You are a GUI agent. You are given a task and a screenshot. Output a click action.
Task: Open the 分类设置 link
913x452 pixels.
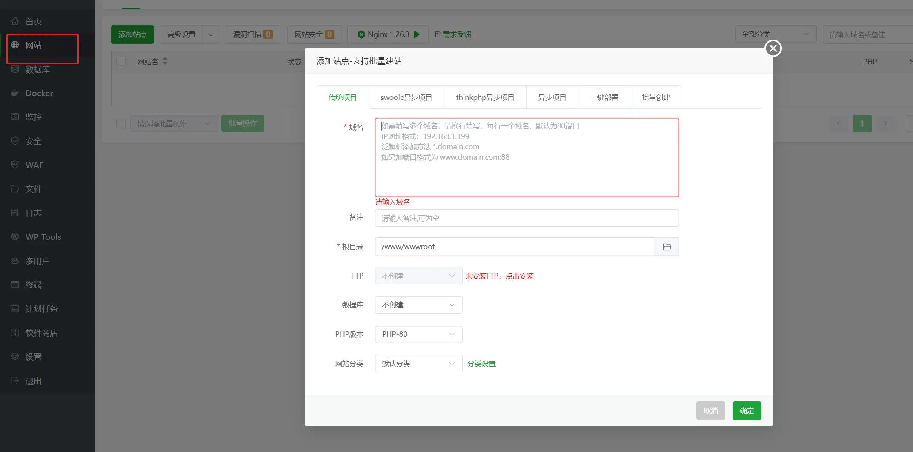481,364
